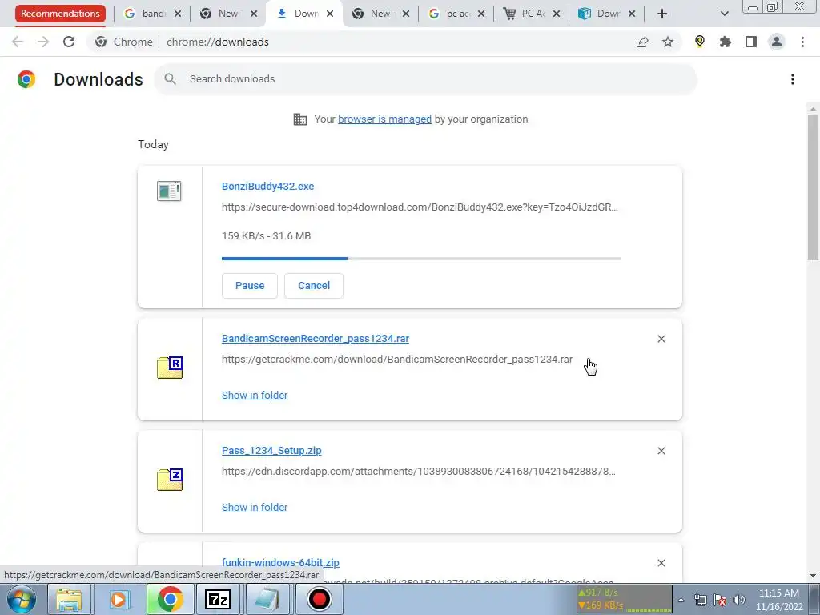Open the Extensions puzzle icon

point(726,42)
